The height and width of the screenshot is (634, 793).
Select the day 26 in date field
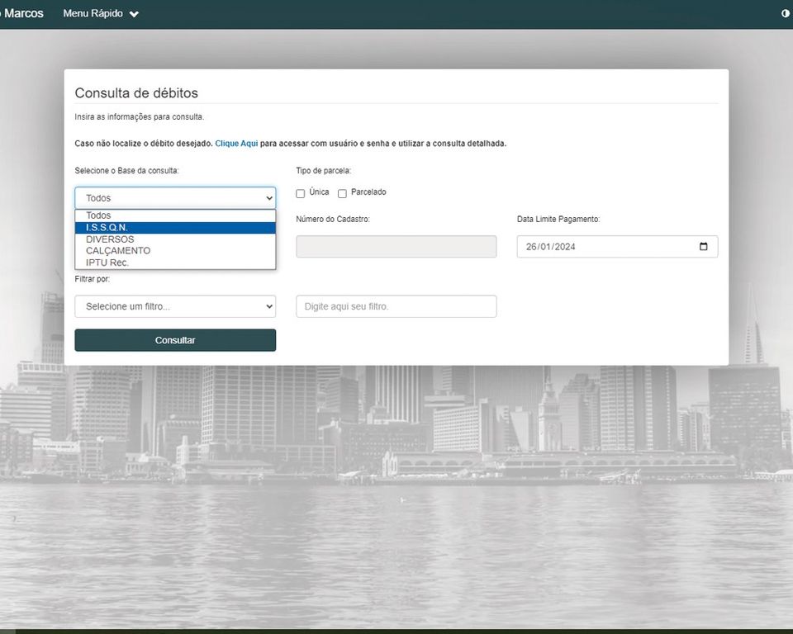click(531, 247)
